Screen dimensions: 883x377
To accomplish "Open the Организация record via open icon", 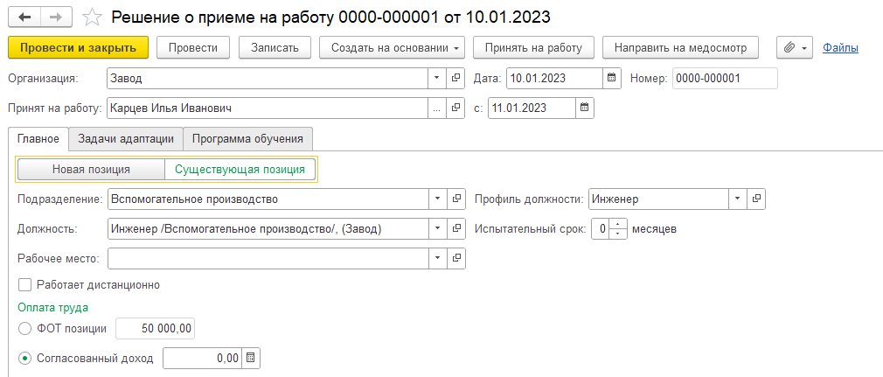I will click(x=456, y=79).
